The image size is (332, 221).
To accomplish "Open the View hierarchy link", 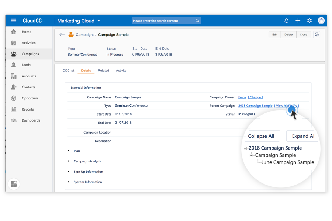I will pos(287,105).
